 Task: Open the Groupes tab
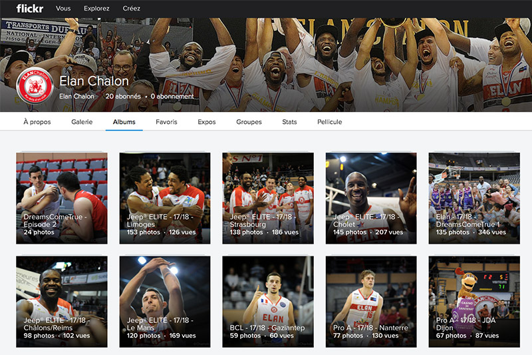point(249,122)
